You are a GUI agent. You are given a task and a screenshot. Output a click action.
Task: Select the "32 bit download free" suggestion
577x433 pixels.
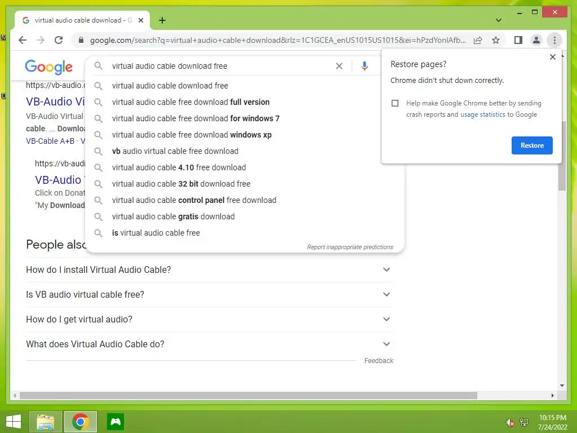coord(245,184)
